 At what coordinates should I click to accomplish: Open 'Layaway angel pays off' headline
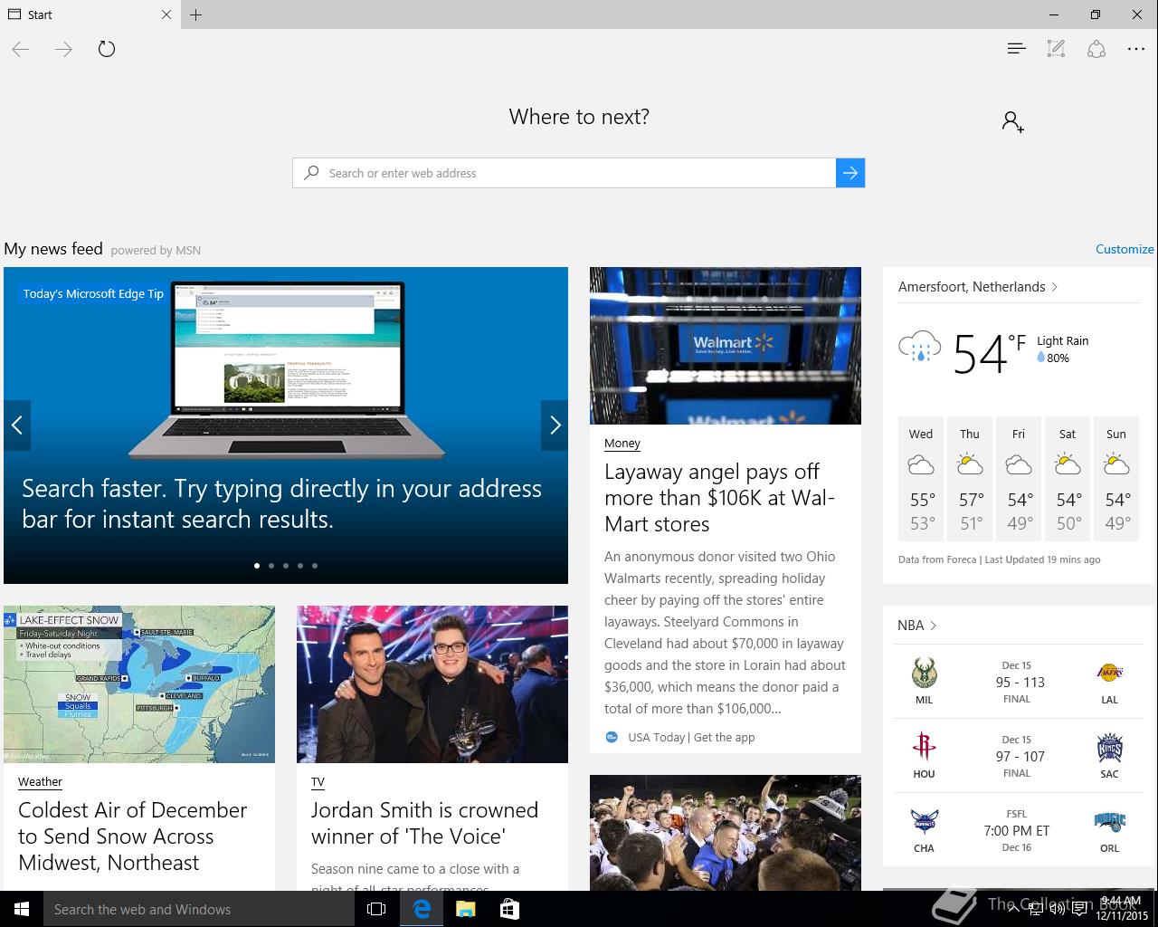point(719,498)
